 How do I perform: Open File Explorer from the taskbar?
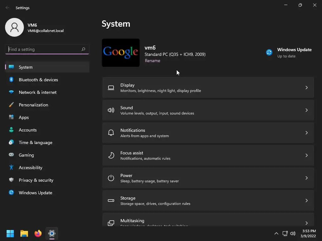[24, 233]
